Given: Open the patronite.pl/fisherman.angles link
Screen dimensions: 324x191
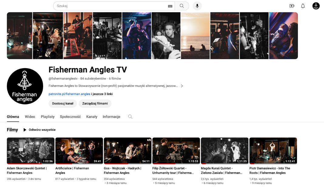Looking at the screenshot, I should 69,94.
